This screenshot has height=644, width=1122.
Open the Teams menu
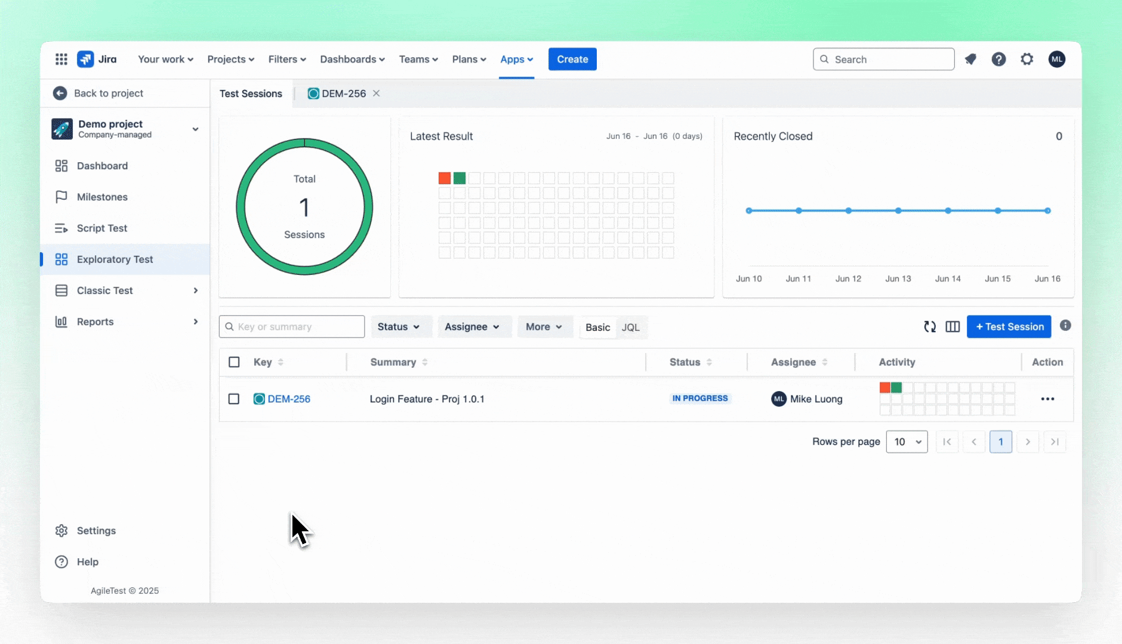coord(417,59)
